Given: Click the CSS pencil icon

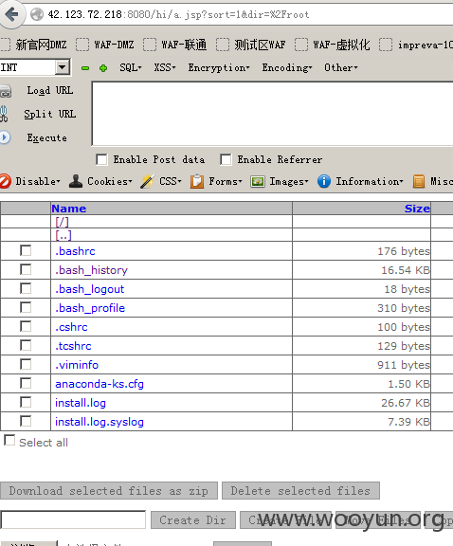Looking at the screenshot, I should [147, 181].
